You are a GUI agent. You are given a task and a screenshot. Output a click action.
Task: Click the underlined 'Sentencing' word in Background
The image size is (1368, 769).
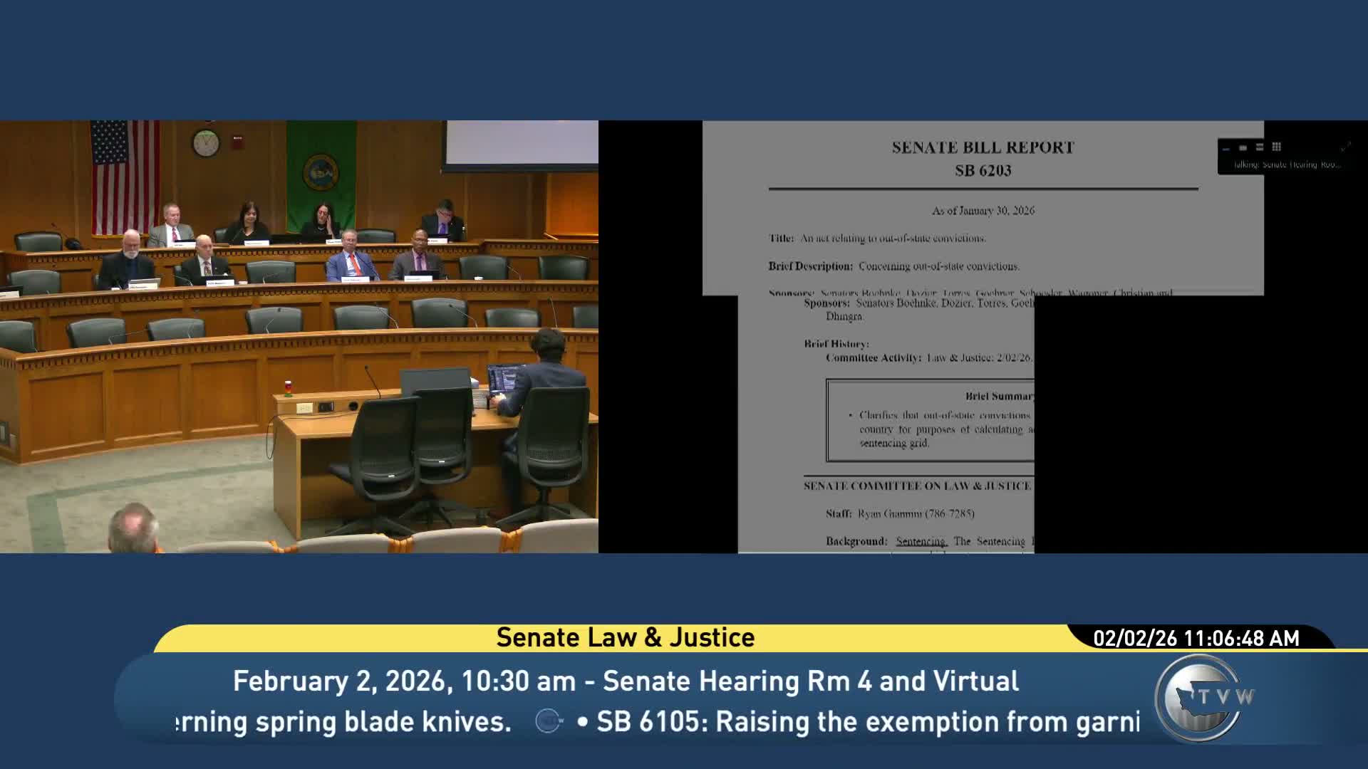click(x=921, y=541)
